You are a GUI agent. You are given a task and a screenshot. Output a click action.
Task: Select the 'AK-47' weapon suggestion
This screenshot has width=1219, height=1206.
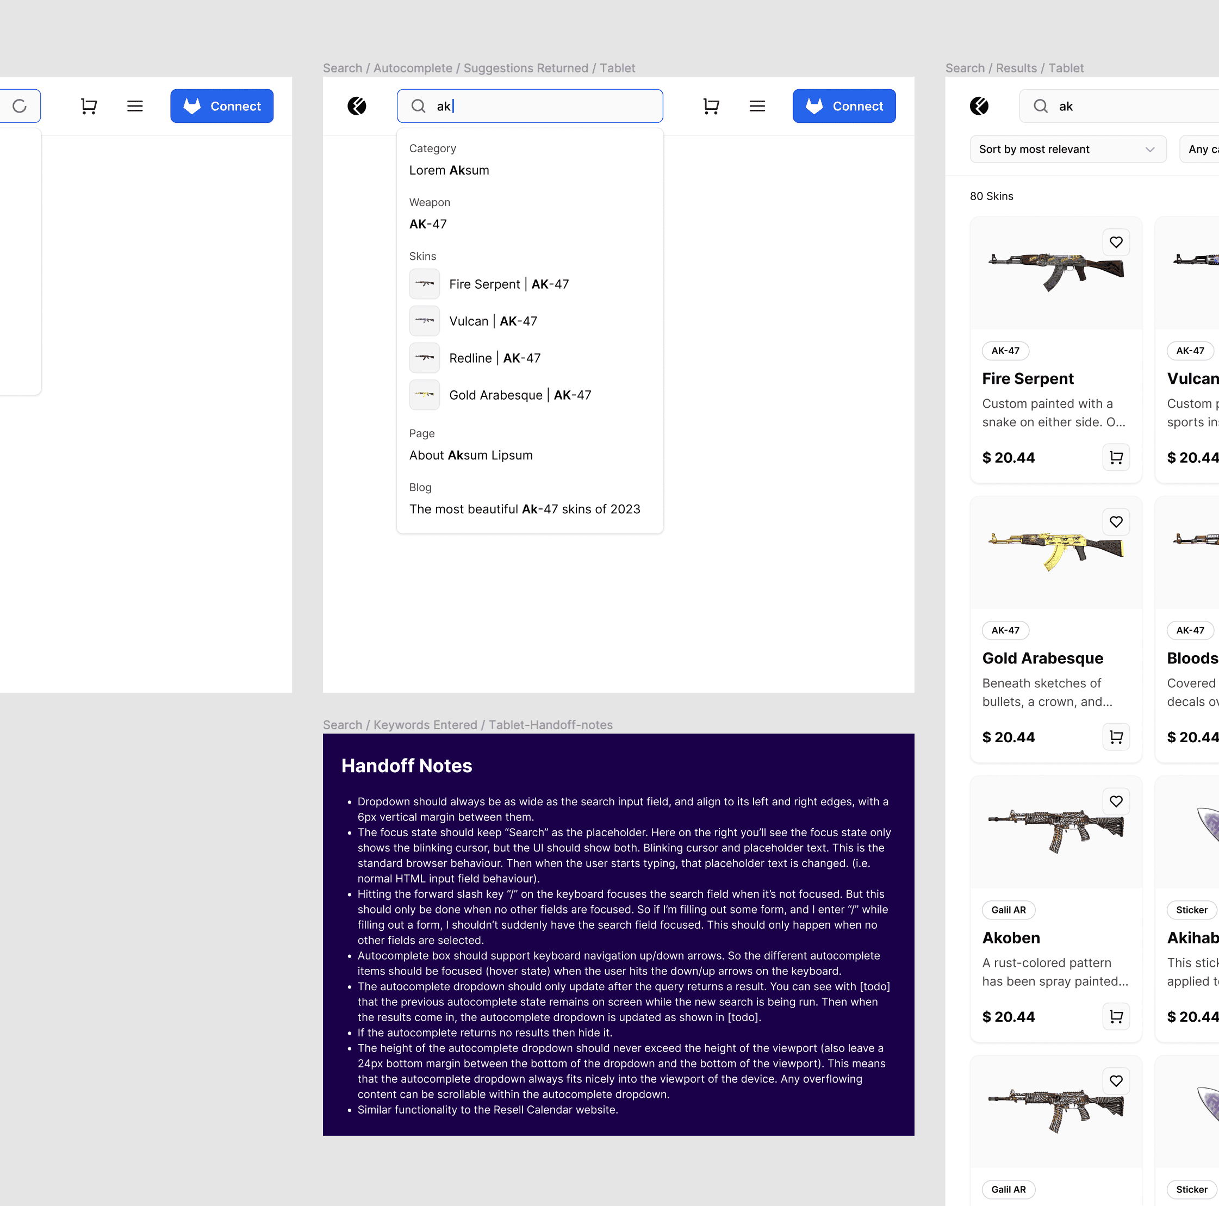[x=428, y=224]
